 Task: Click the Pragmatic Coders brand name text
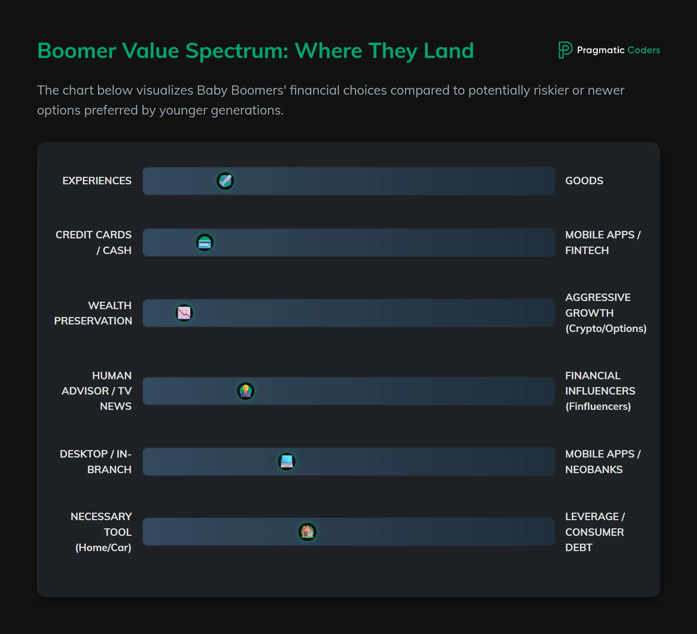(618, 50)
